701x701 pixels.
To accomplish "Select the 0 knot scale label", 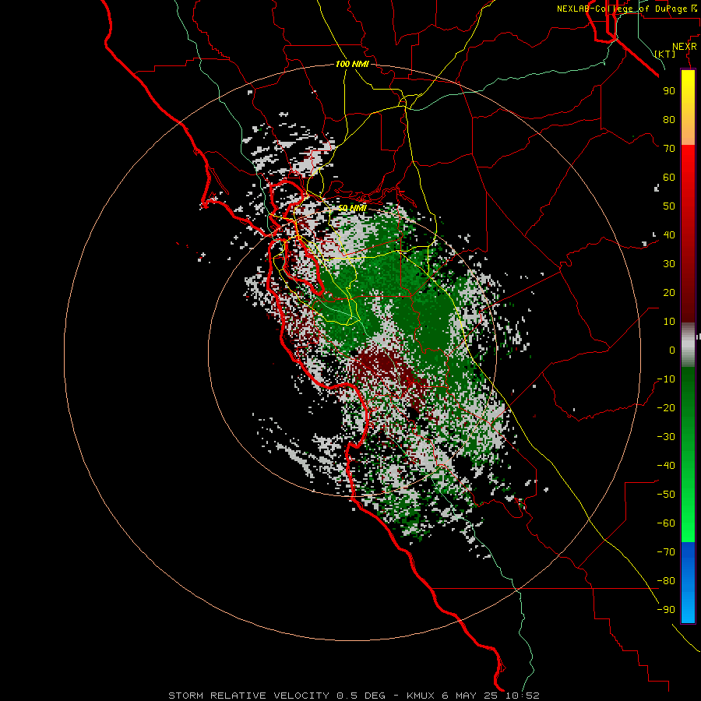I will tap(672, 350).
